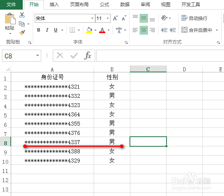Open underline style dropdown arrow
The width and height of the screenshot is (224, 196).
coord(62,30)
